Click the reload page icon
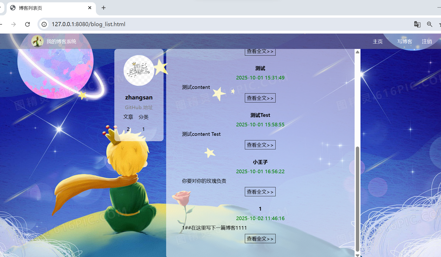 27,24
